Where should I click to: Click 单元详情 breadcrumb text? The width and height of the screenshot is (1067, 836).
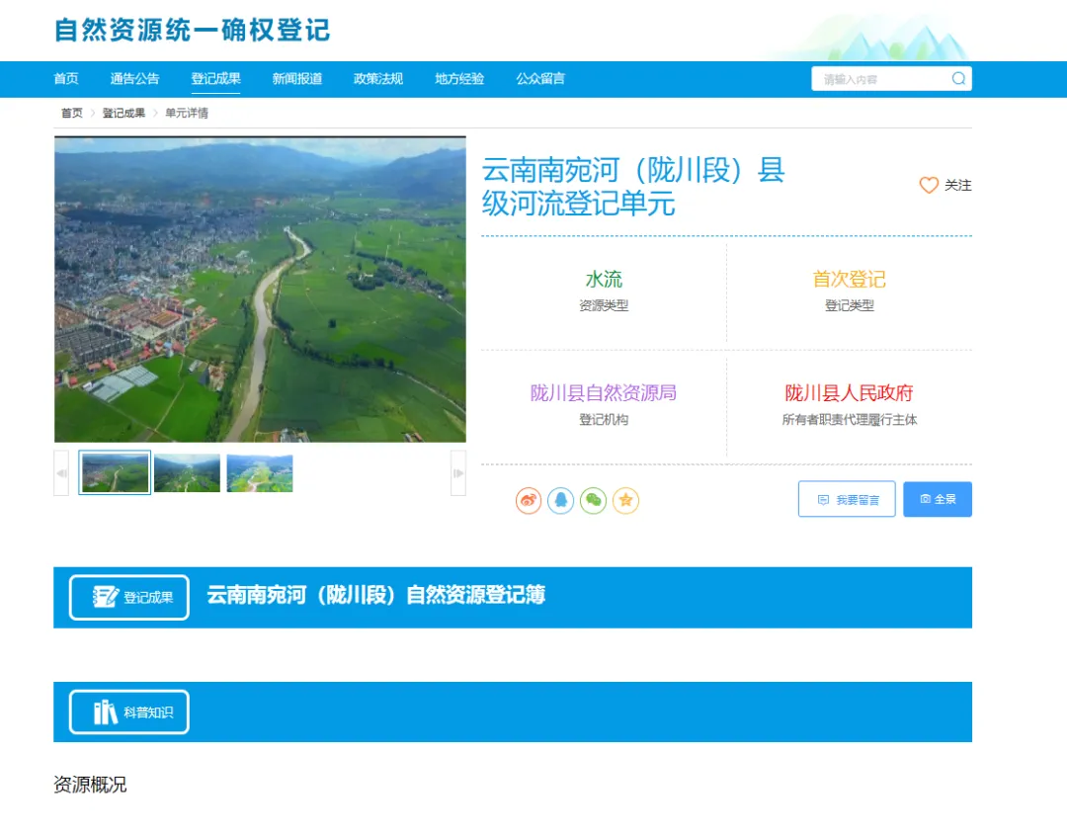[187, 113]
